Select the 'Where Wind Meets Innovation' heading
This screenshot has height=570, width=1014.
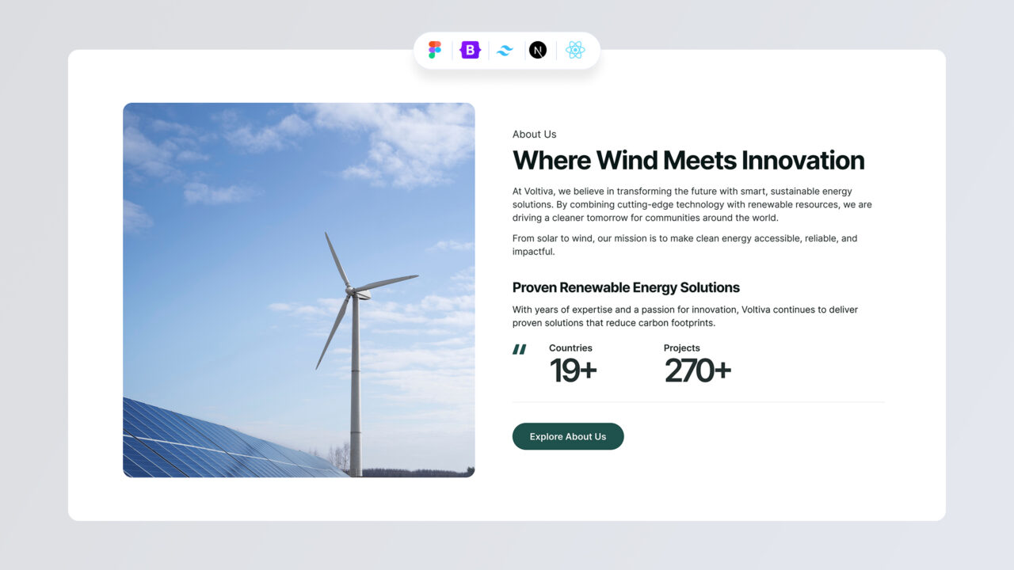coord(688,161)
